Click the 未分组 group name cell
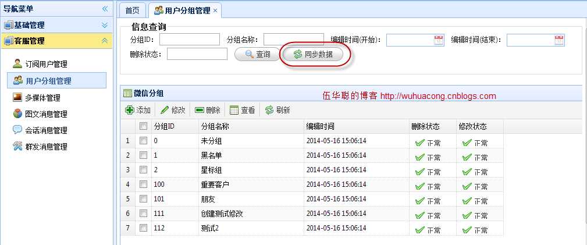587x245 pixels. pos(251,141)
